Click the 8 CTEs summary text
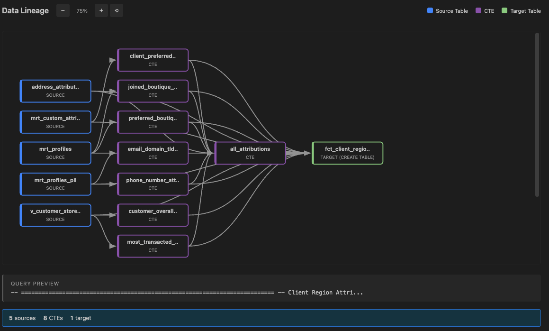The height and width of the screenshot is (331, 549). (53, 318)
